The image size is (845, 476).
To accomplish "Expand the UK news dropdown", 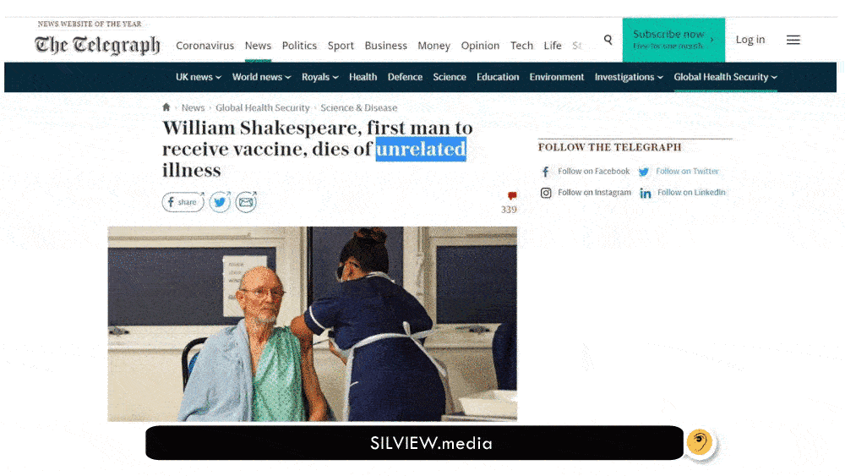I will click(x=199, y=77).
